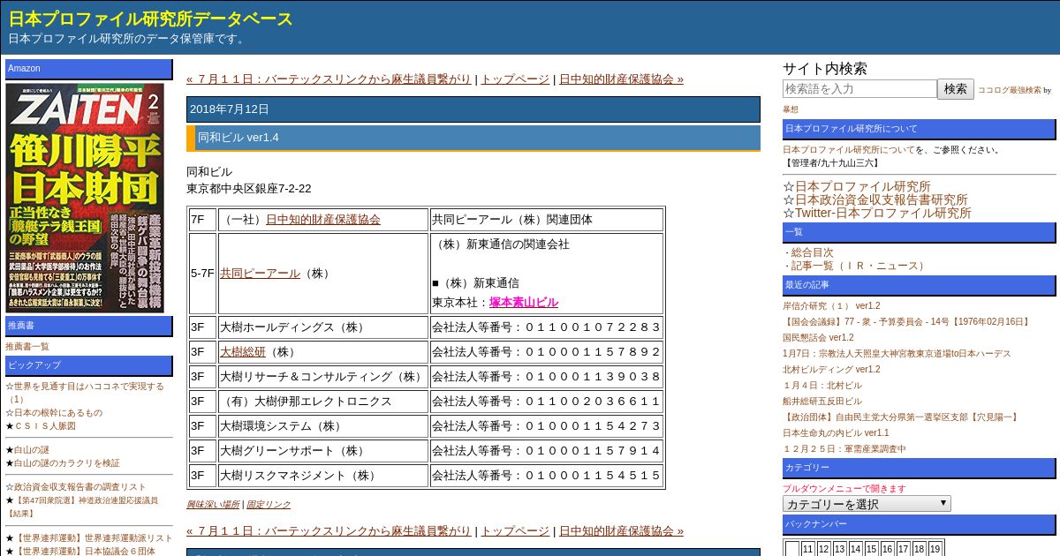The height and width of the screenshot is (556, 1060).
Task: Open the 共同ピーアール link in table
Action: click(x=260, y=274)
